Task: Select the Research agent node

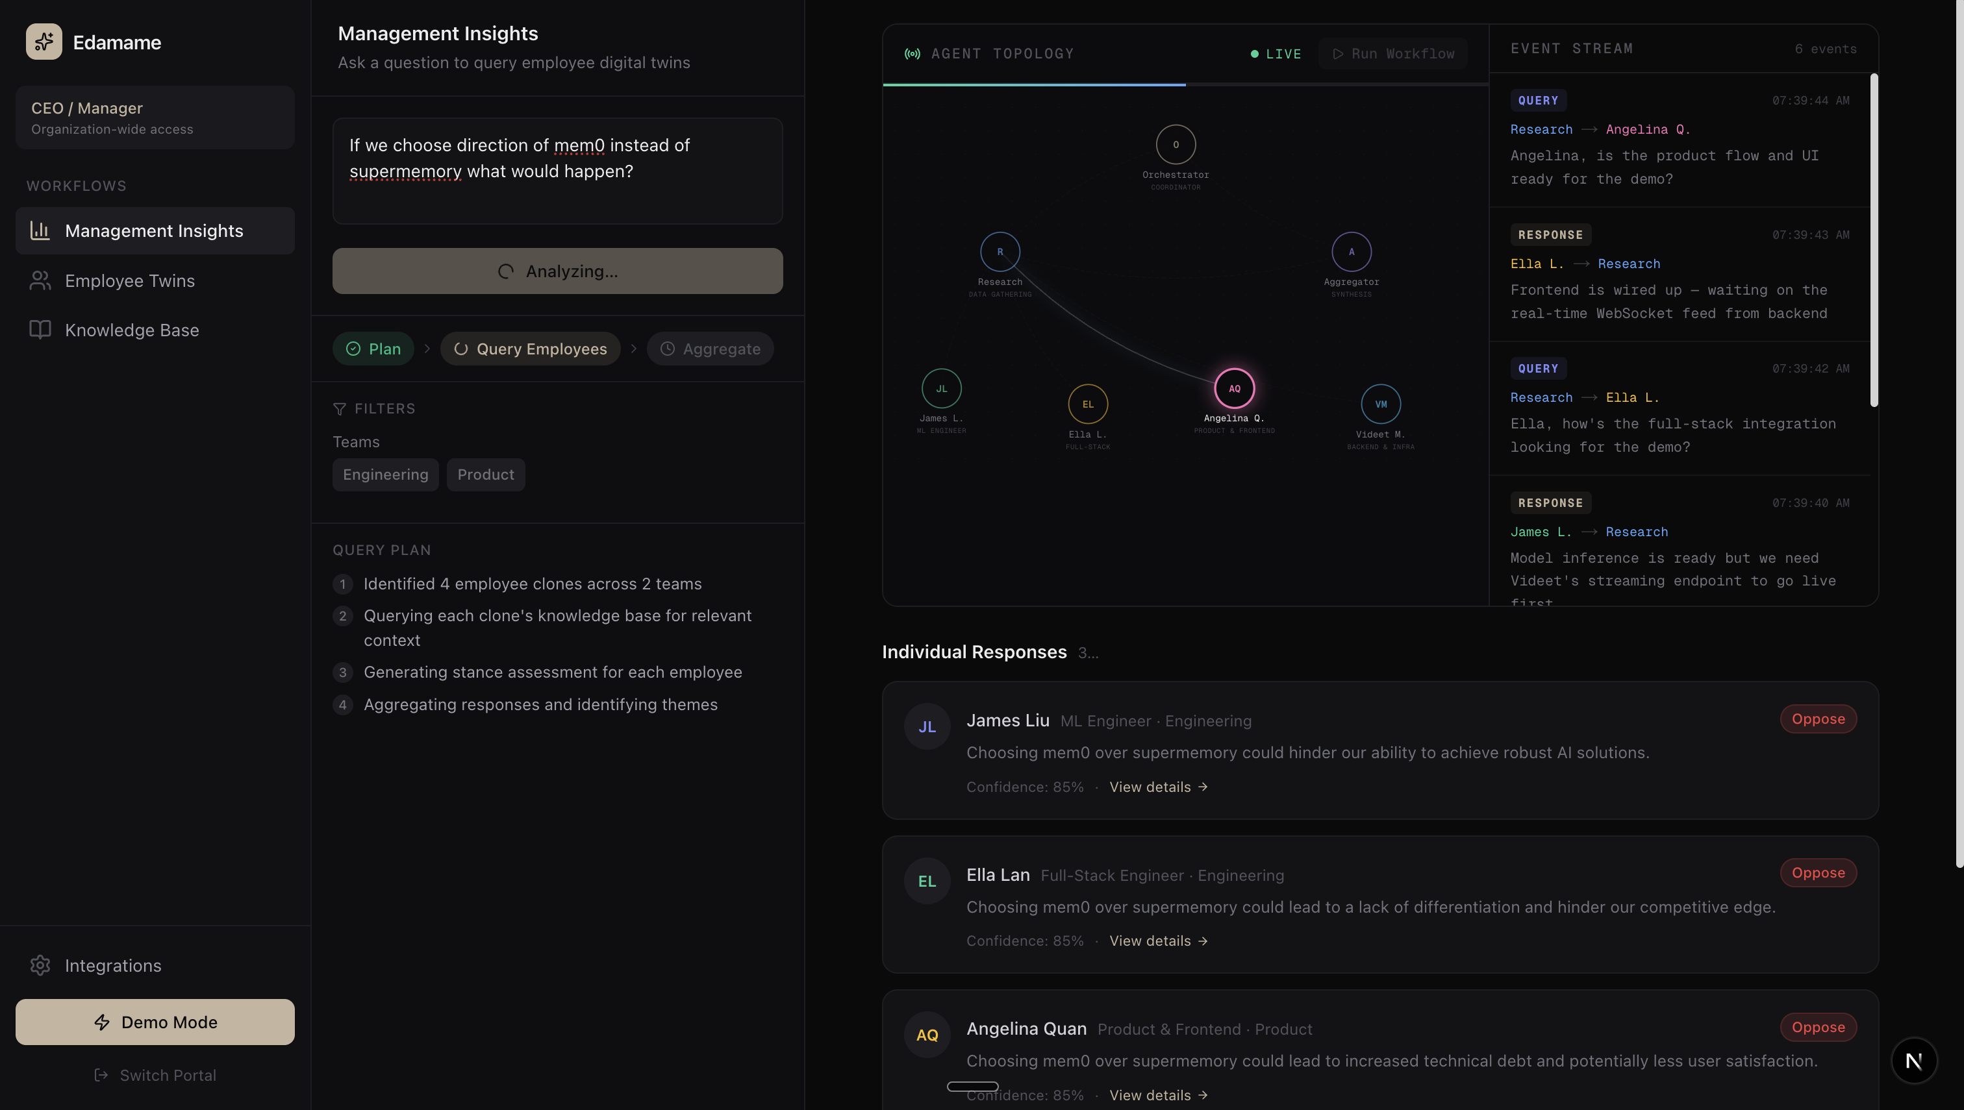Action: click(1000, 253)
